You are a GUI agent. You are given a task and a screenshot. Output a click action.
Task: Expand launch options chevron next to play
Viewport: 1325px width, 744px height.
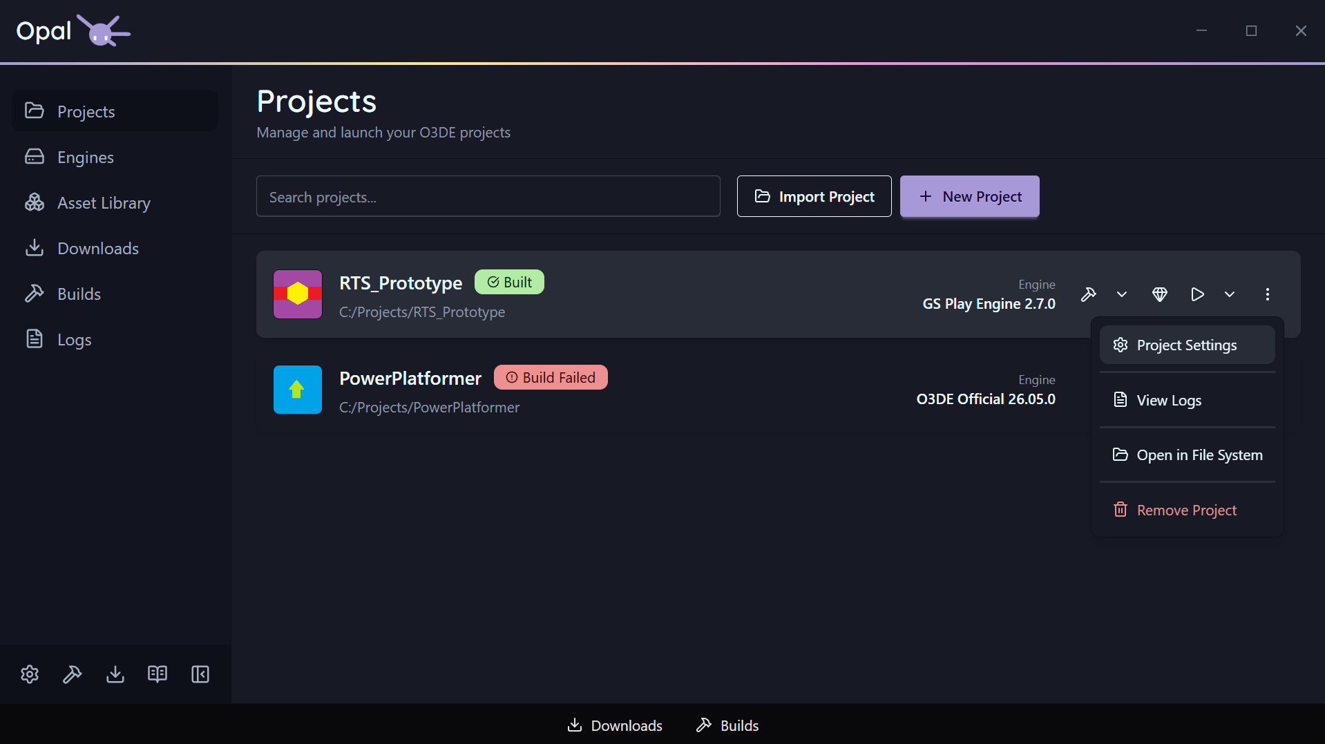tap(1230, 294)
